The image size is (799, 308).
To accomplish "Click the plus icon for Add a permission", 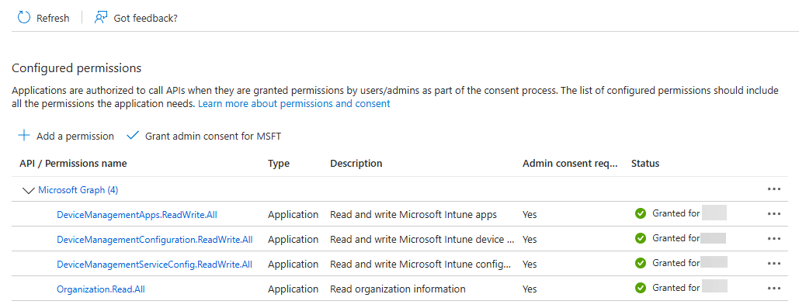I will pos(24,136).
